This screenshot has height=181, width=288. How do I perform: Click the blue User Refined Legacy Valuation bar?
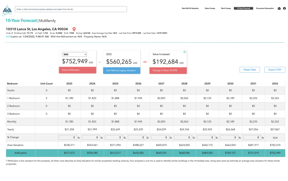pyautogui.click(x=122, y=70)
